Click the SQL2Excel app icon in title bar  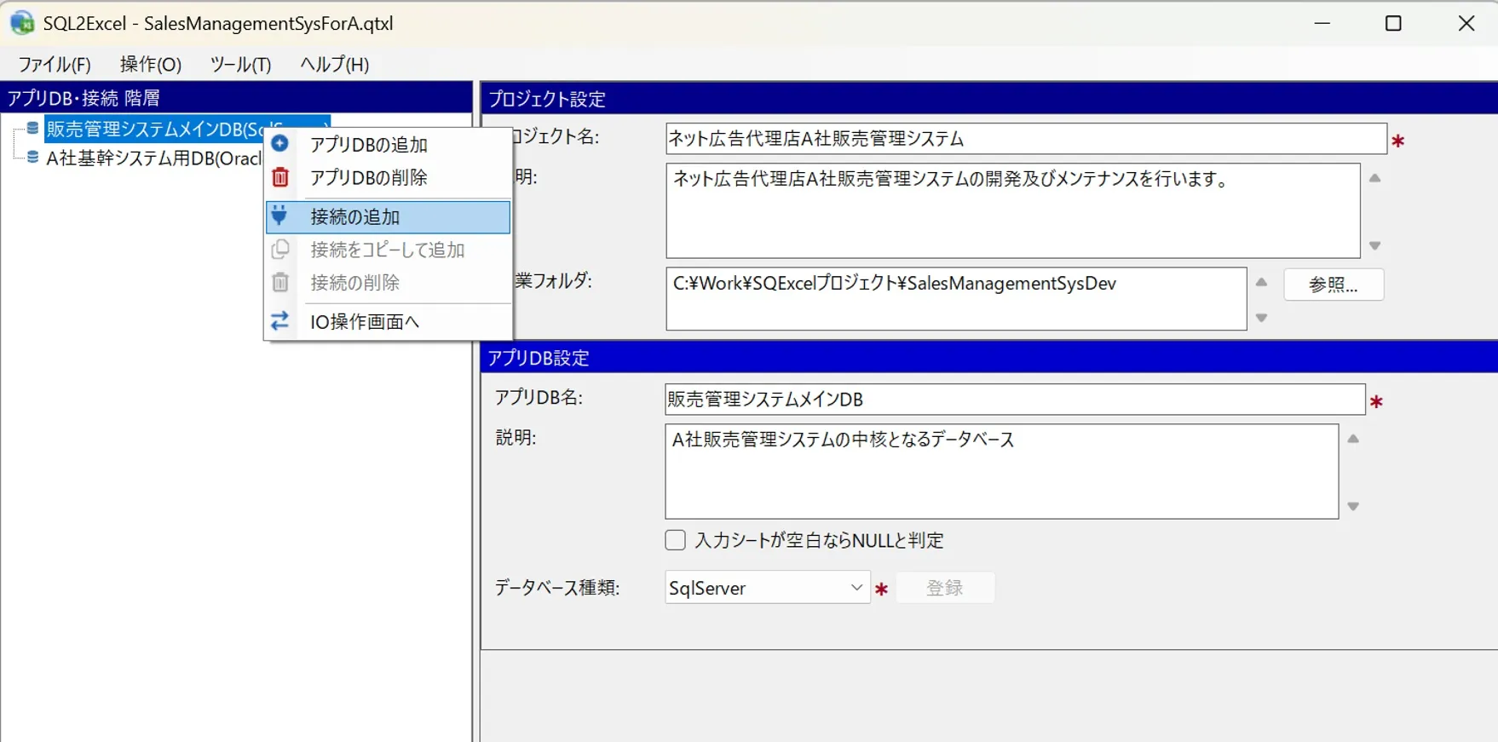(x=21, y=23)
